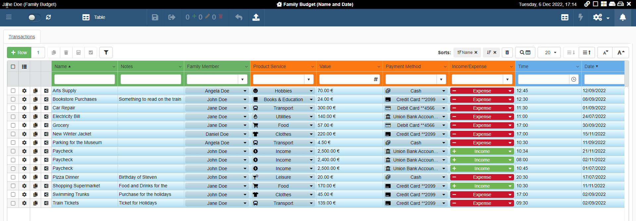Click the filter funnel icon

click(x=106, y=53)
